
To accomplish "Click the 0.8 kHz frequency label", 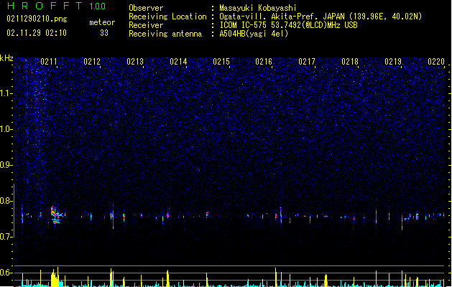I will point(6,201).
